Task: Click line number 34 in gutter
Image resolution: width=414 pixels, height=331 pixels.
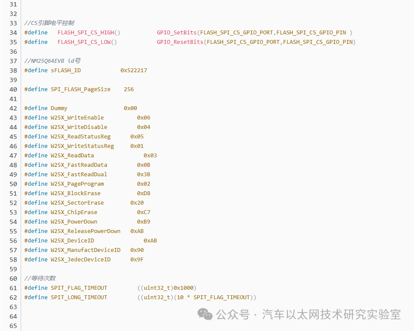Action: (x=13, y=33)
